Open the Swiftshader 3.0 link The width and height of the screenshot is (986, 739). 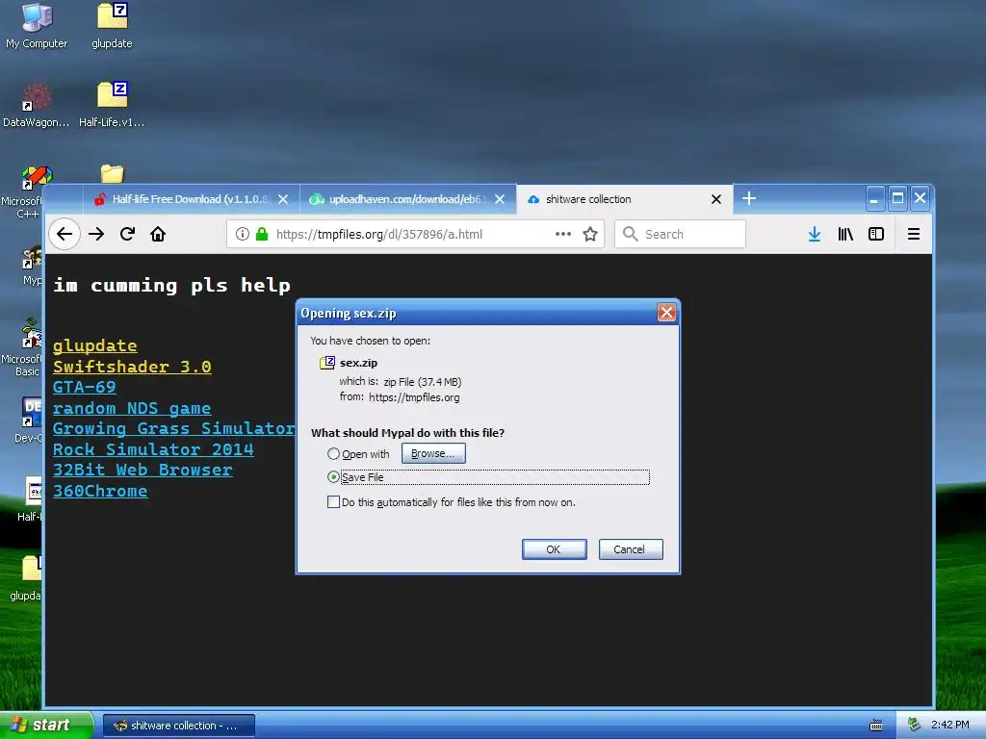pos(132,367)
